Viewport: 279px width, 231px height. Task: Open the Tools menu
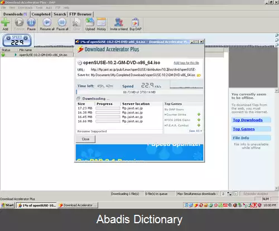[39, 8]
